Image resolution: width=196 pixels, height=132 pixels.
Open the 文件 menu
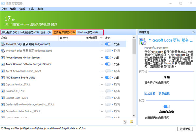4,9
